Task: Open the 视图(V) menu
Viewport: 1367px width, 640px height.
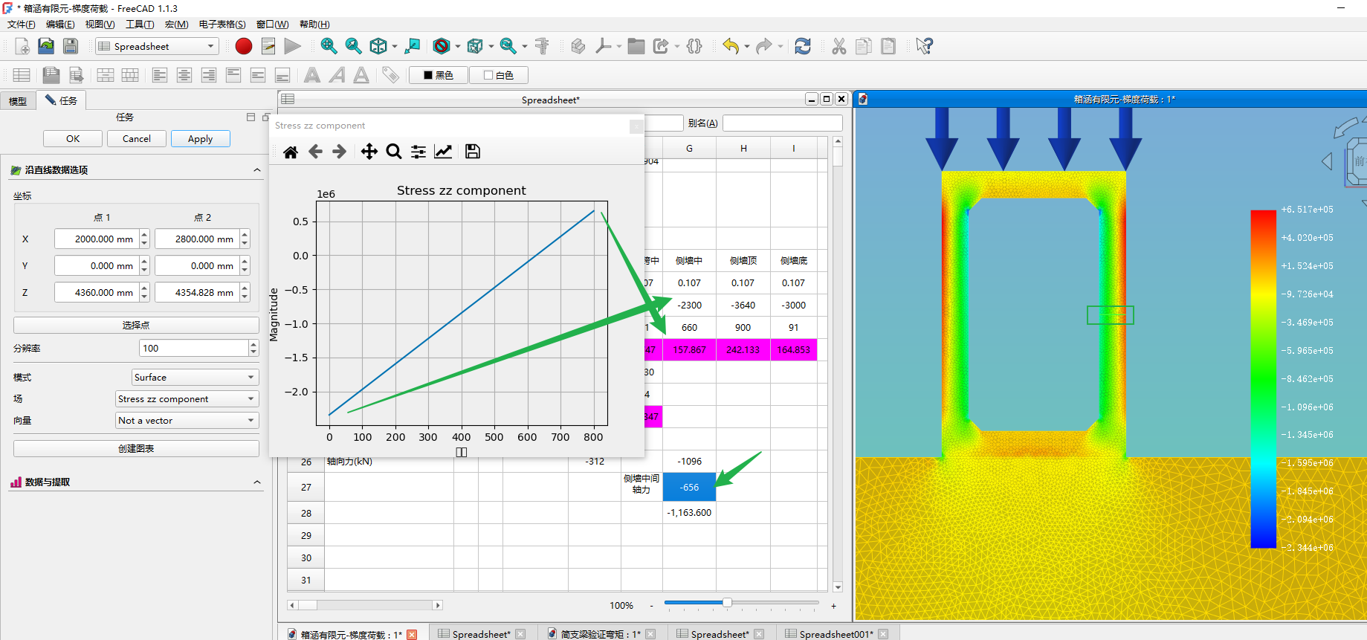Action: (x=100, y=25)
